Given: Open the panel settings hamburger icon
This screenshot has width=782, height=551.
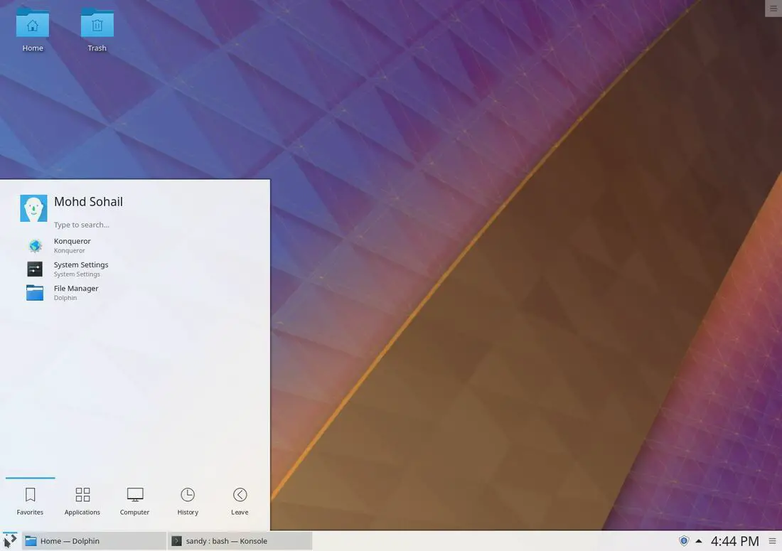Looking at the screenshot, I should point(772,541).
